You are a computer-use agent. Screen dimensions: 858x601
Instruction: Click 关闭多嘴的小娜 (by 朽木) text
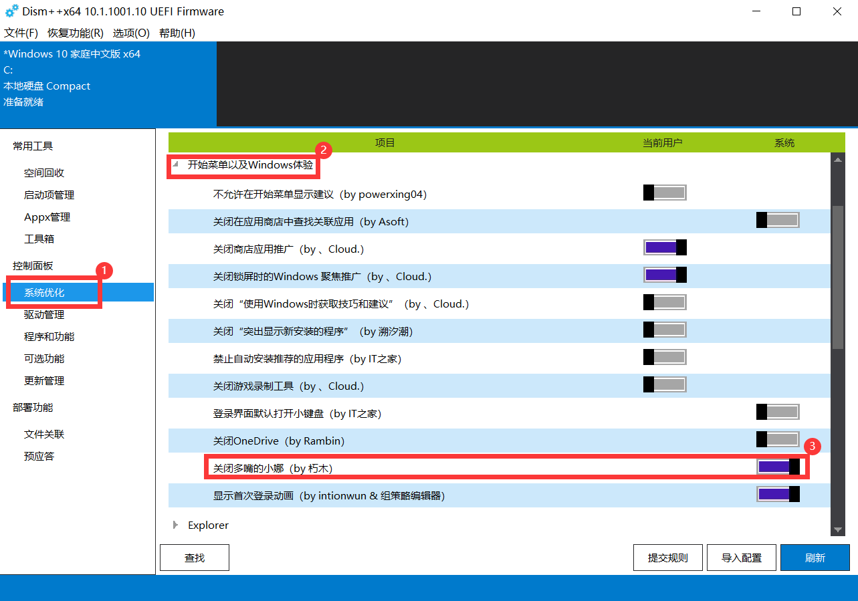pos(273,468)
